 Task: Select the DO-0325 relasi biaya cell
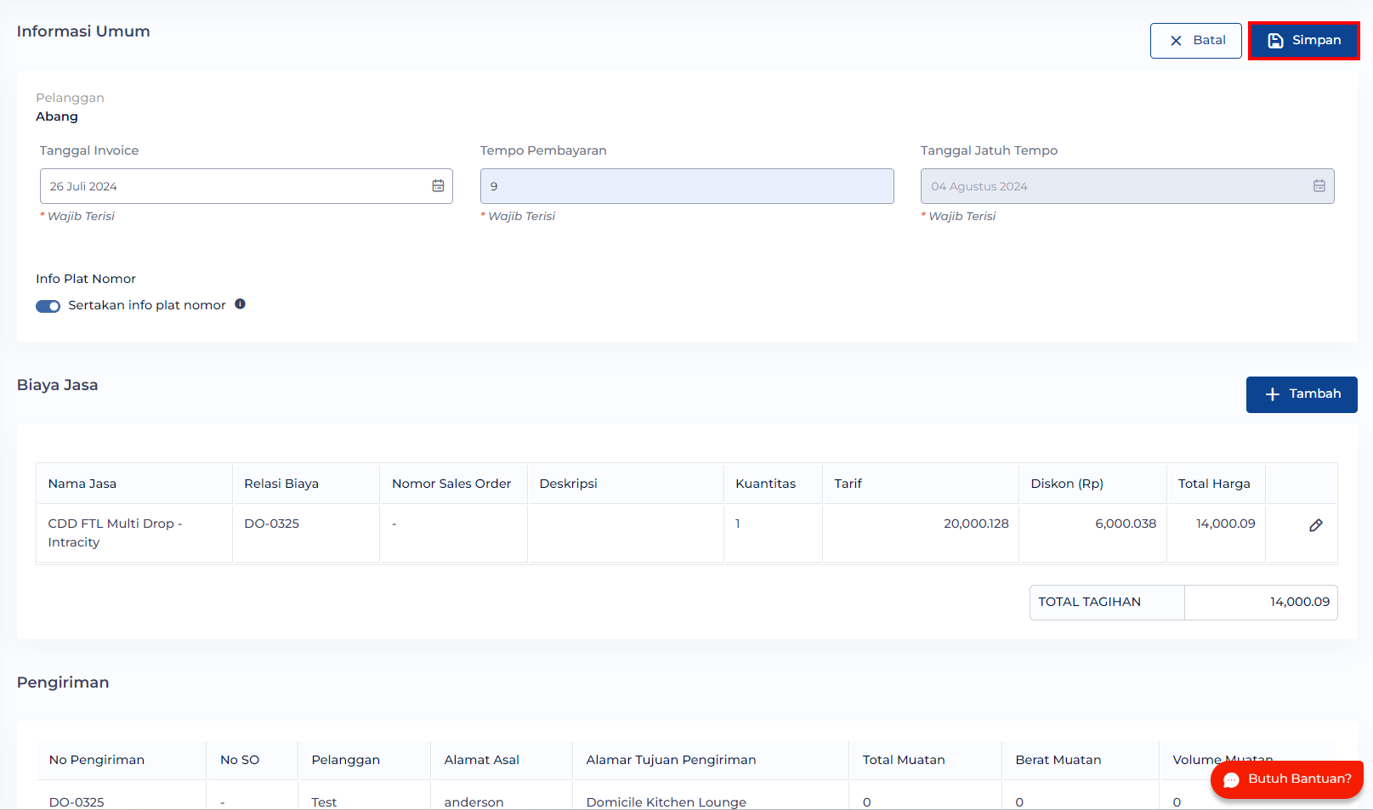(272, 524)
